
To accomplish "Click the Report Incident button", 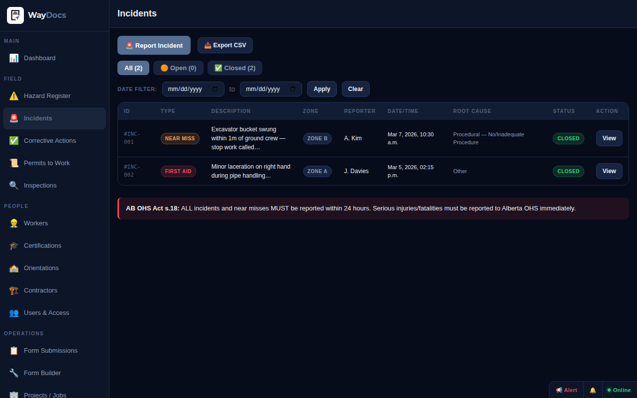I will 154,45.
